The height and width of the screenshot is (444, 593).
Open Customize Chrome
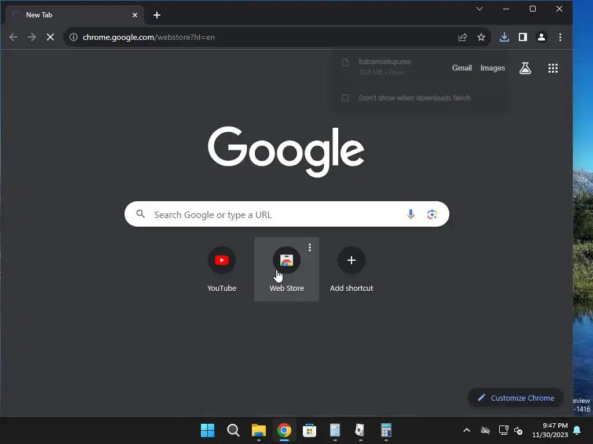coord(516,398)
